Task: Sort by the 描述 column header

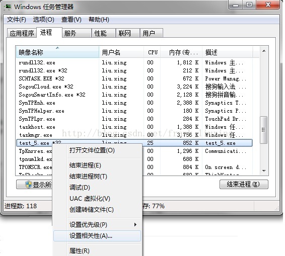Action: (228, 52)
